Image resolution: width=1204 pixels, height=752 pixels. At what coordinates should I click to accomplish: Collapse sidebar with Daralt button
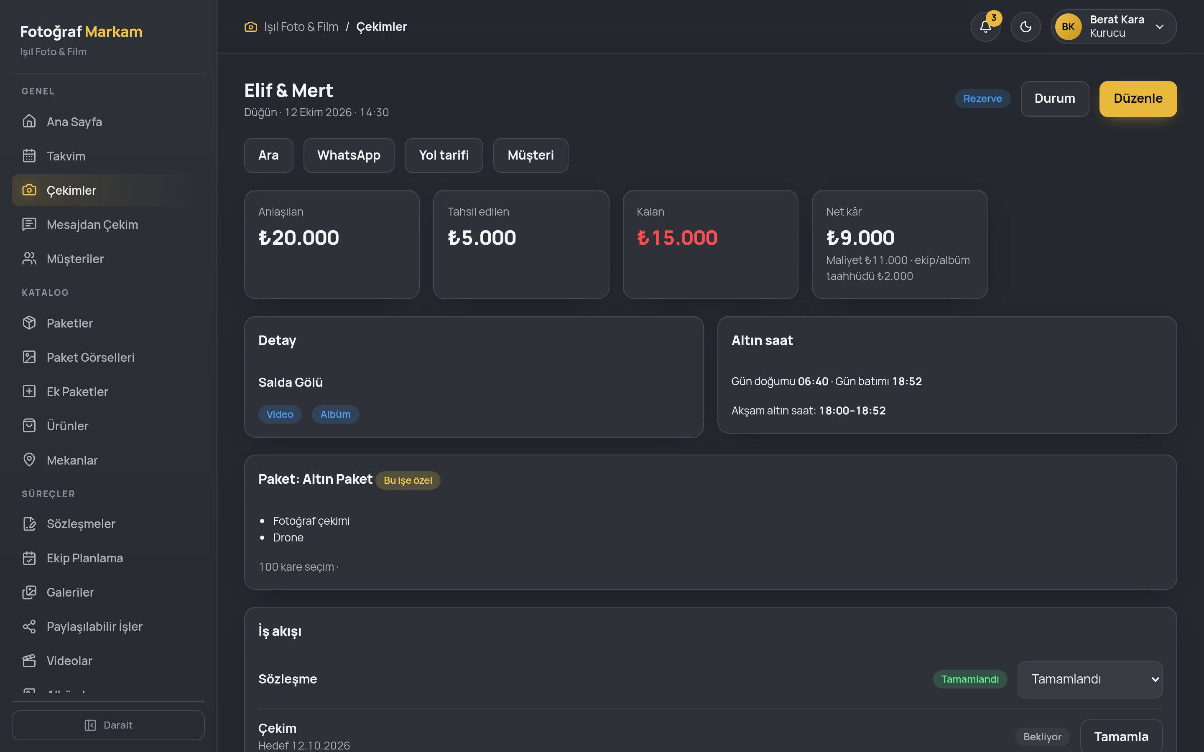coord(108,725)
